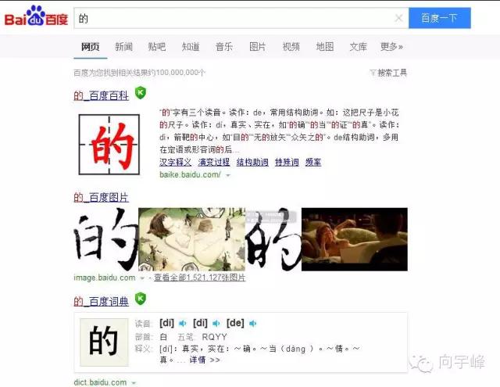Expand the arrow next to image.baidu.com
Image resolution: width=500 pixels, height=387 pixels.
point(142,278)
